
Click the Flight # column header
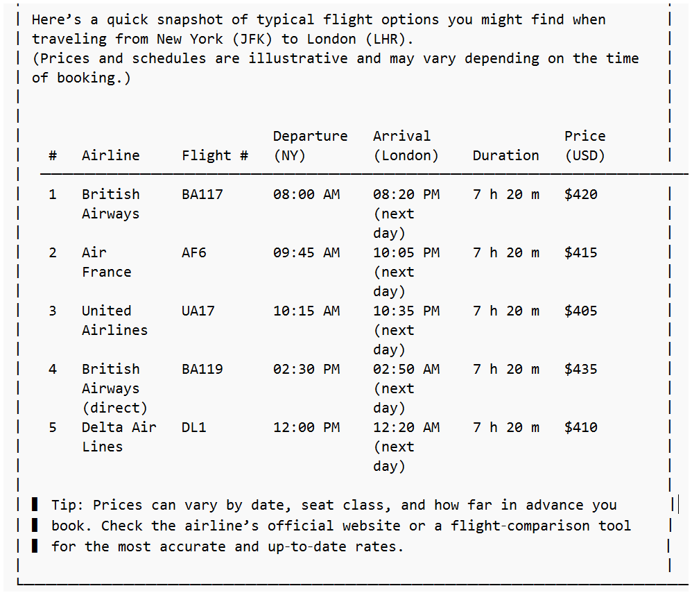215,155
